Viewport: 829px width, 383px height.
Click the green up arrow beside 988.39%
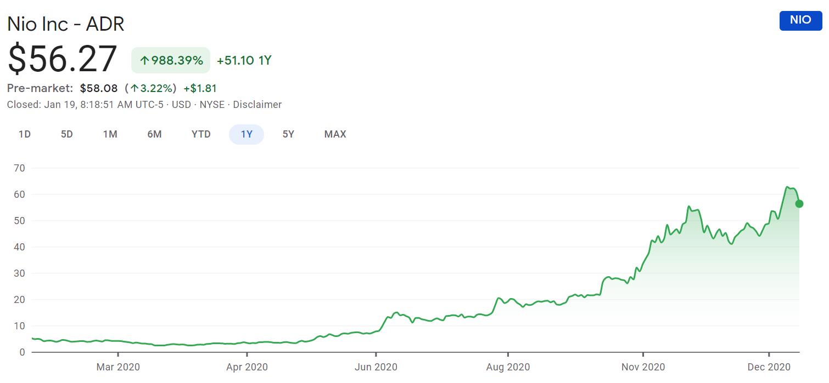pos(145,61)
